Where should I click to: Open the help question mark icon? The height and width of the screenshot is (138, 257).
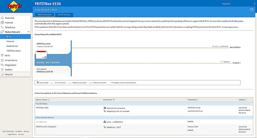click(x=251, y=10)
